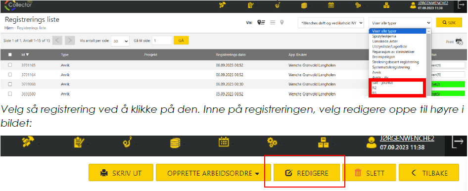Click the Prosjekt column header

[150, 54]
